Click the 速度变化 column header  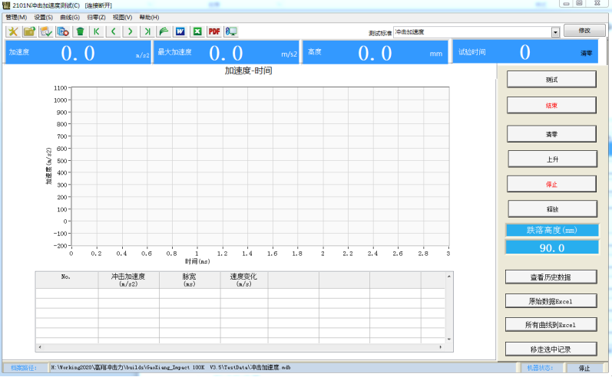(243, 280)
